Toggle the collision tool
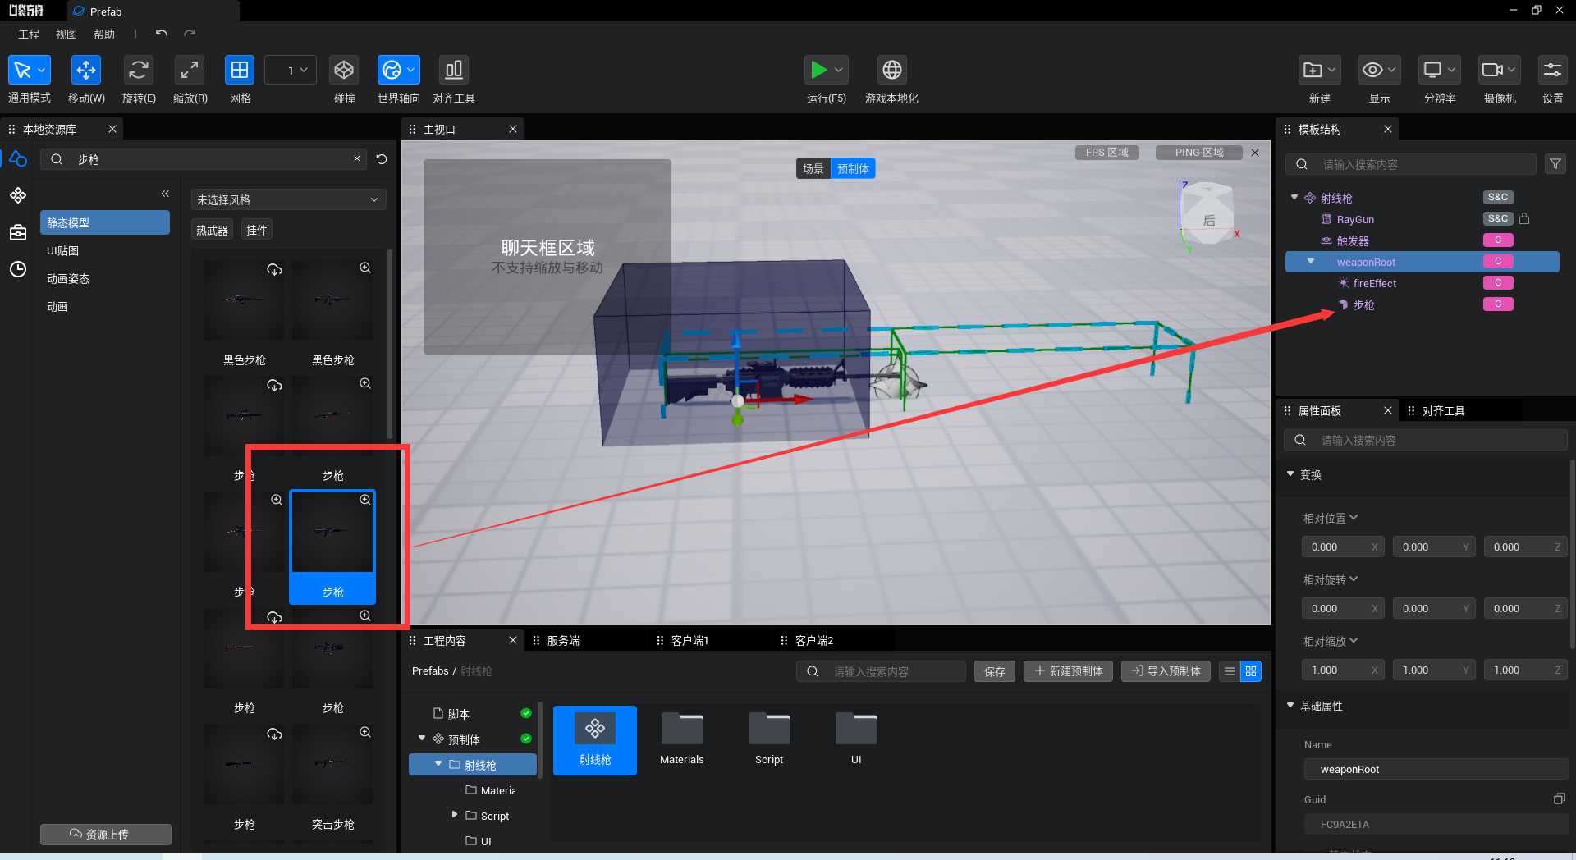This screenshot has width=1576, height=860. (344, 71)
